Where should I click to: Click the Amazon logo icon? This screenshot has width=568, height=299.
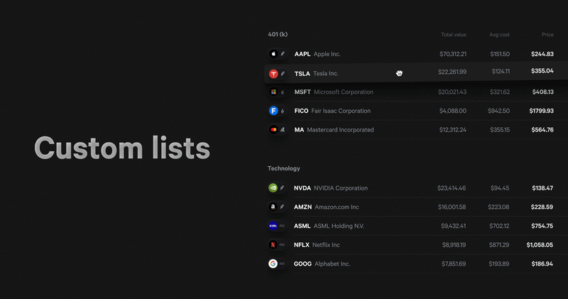pyautogui.click(x=273, y=207)
